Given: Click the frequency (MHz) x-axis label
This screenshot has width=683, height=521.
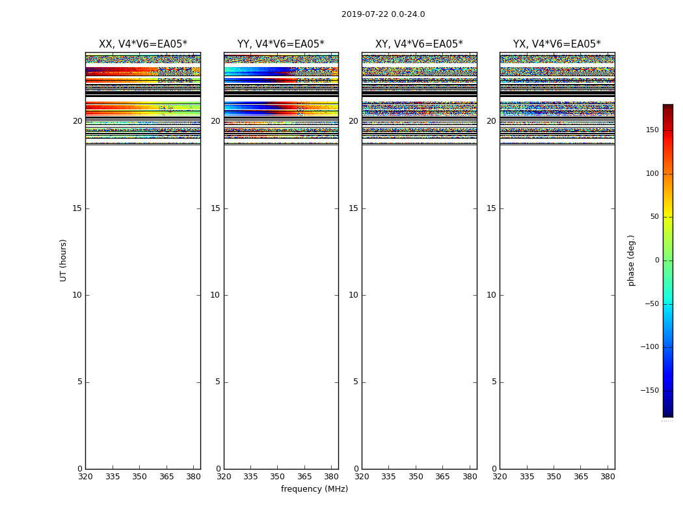Looking at the screenshot, I should 314,489.
